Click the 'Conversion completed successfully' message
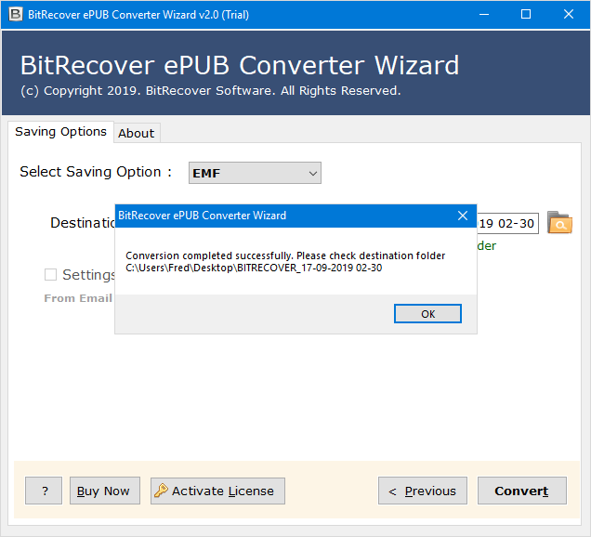 point(285,255)
